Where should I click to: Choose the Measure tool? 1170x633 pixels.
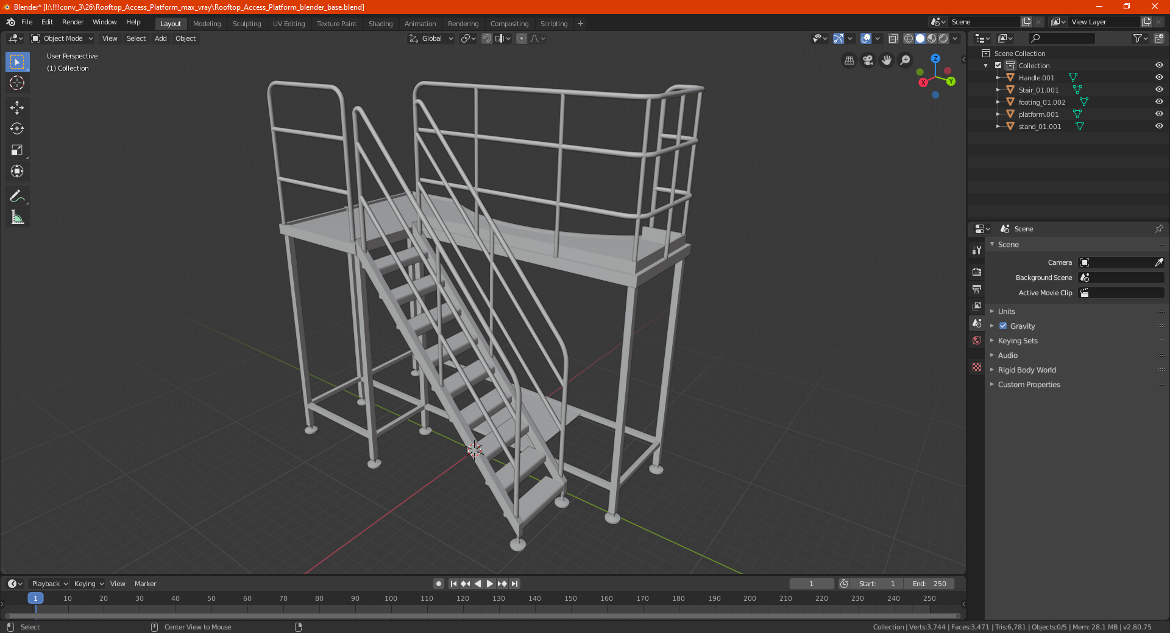pyautogui.click(x=17, y=217)
